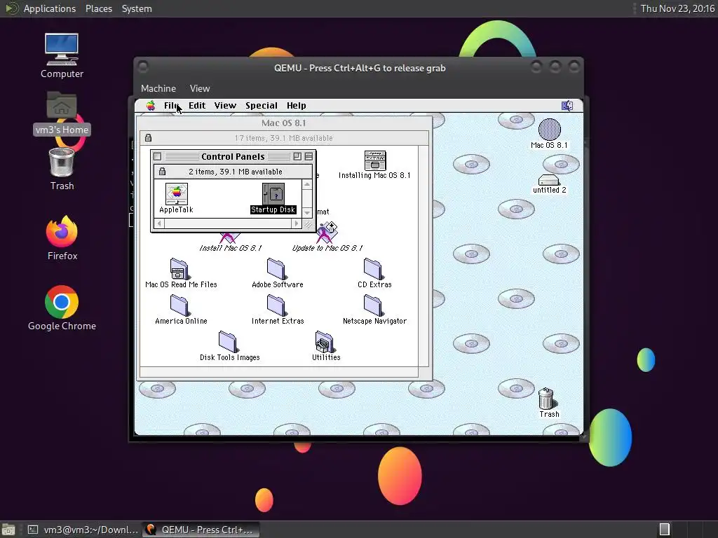This screenshot has height=538, width=718.
Task: Click the show desktop icon in bottom panel
Action: (x=8, y=530)
